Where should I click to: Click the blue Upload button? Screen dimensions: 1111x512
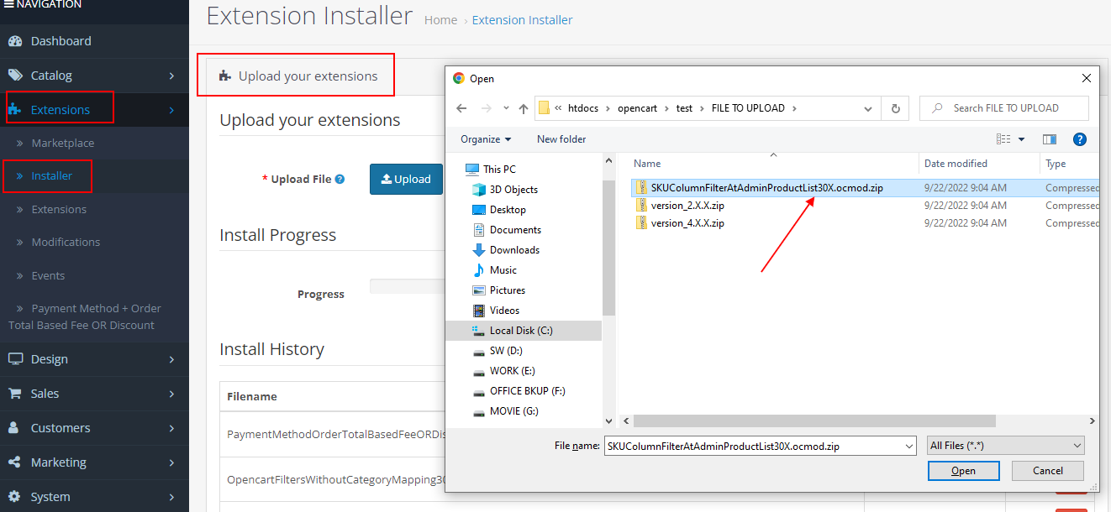406,179
